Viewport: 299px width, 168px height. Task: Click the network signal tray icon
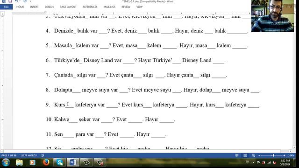point(269,162)
